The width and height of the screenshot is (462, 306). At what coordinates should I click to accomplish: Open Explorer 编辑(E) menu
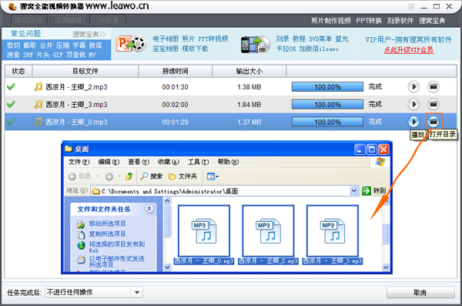click(109, 162)
